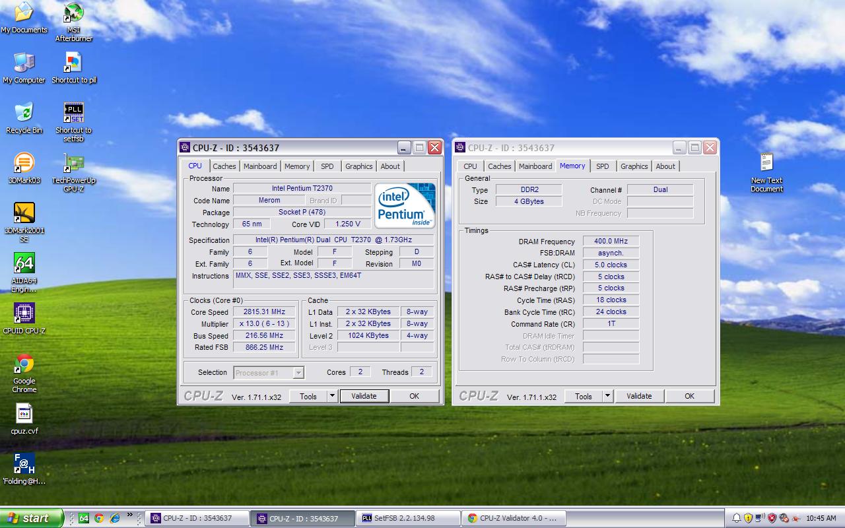845x528 pixels.
Task: Switch to CPU-Z Validator Chrome taskbar item
Action: [514, 518]
